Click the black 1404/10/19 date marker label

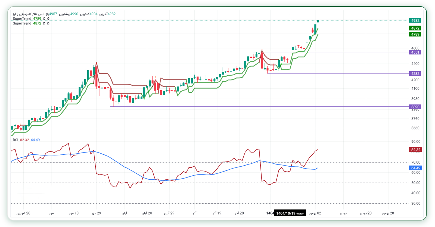(x=290, y=213)
